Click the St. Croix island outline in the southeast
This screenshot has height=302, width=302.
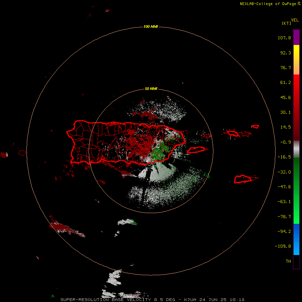(243, 179)
